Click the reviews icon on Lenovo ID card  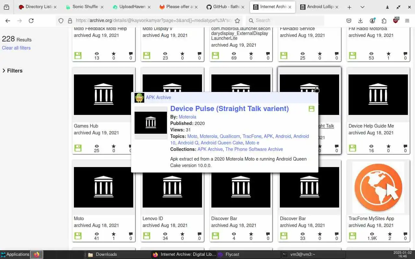tap(199, 234)
